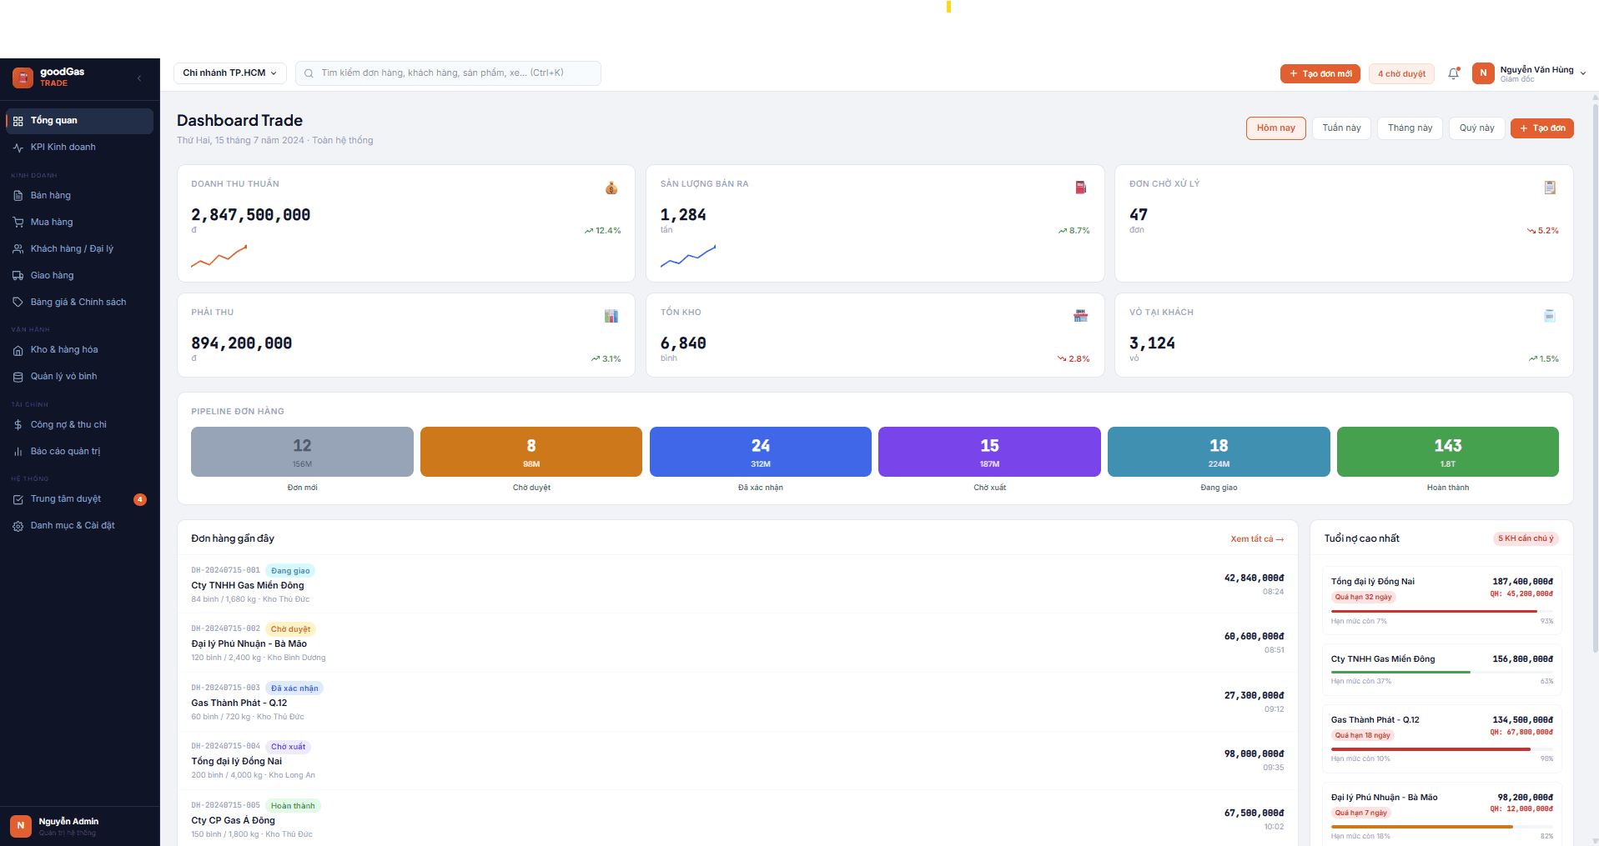Click the Kho & hàng hóa warehouse icon
The width and height of the screenshot is (1599, 846).
[x=18, y=350]
